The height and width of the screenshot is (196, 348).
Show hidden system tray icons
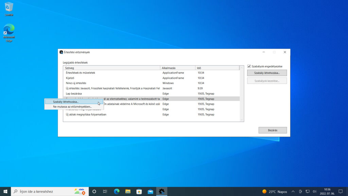(x=293, y=192)
